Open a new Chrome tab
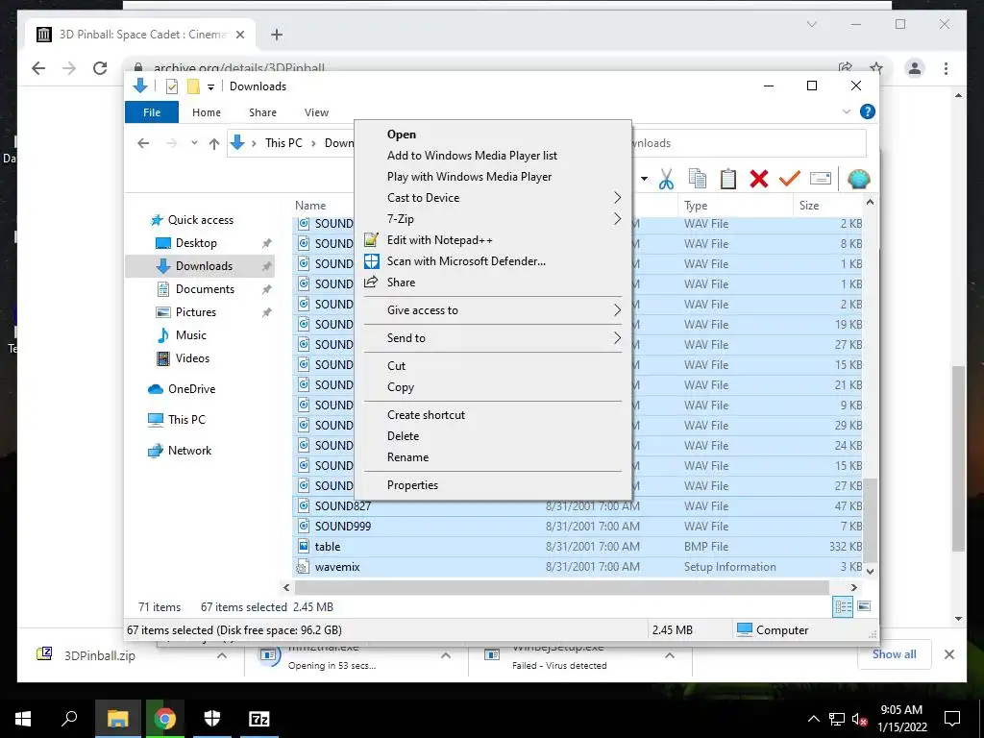 pos(277,35)
